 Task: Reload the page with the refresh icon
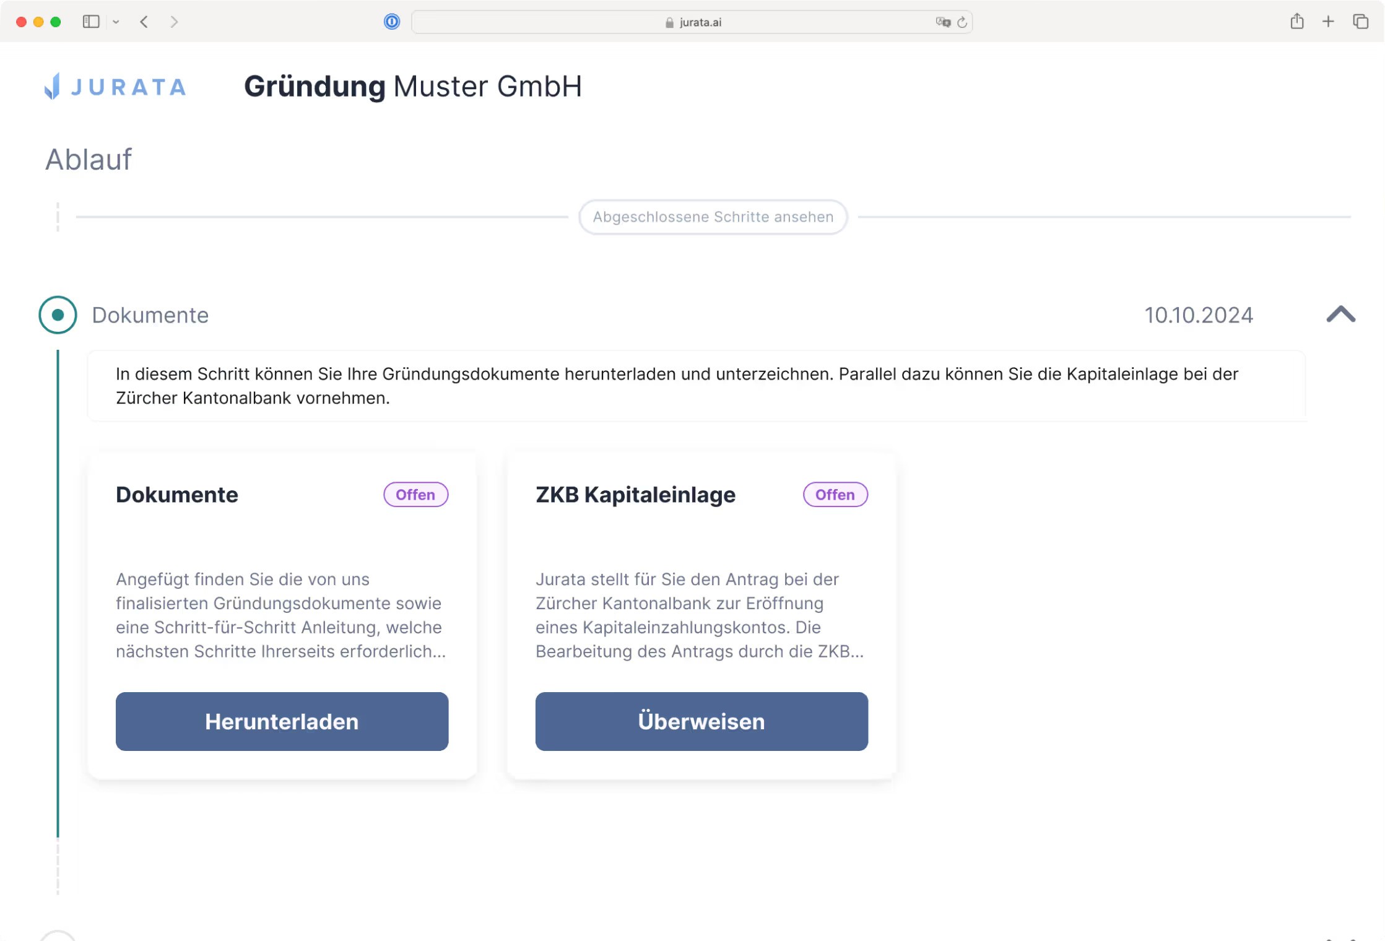pos(962,22)
